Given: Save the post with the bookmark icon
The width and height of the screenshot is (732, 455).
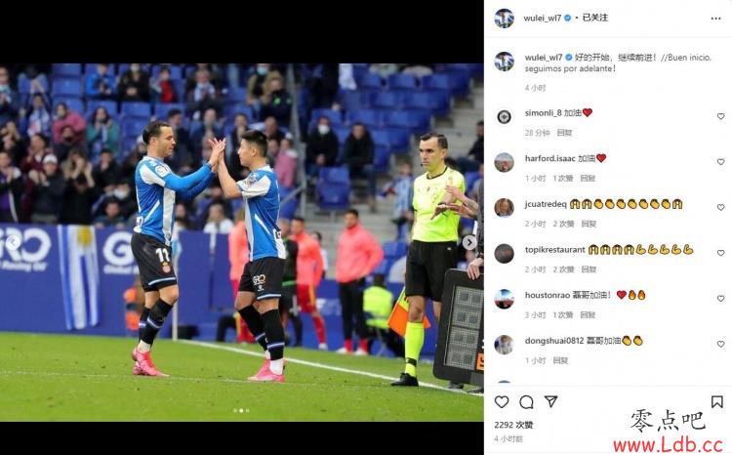Looking at the screenshot, I should pyautogui.click(x=717, y=401).
